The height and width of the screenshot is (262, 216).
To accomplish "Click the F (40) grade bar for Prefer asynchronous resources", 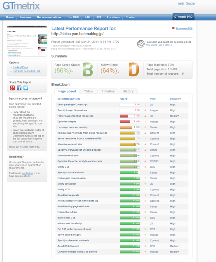I will [x=130, y=116].
